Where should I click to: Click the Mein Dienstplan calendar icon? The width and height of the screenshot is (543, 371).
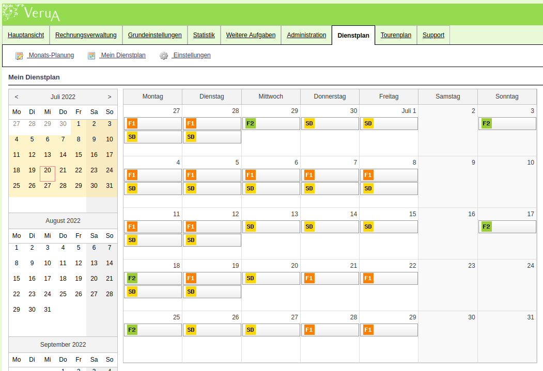click(x=91, y=56)
